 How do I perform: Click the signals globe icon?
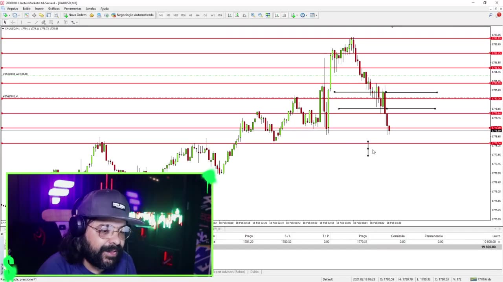click(x=106, y=15)
